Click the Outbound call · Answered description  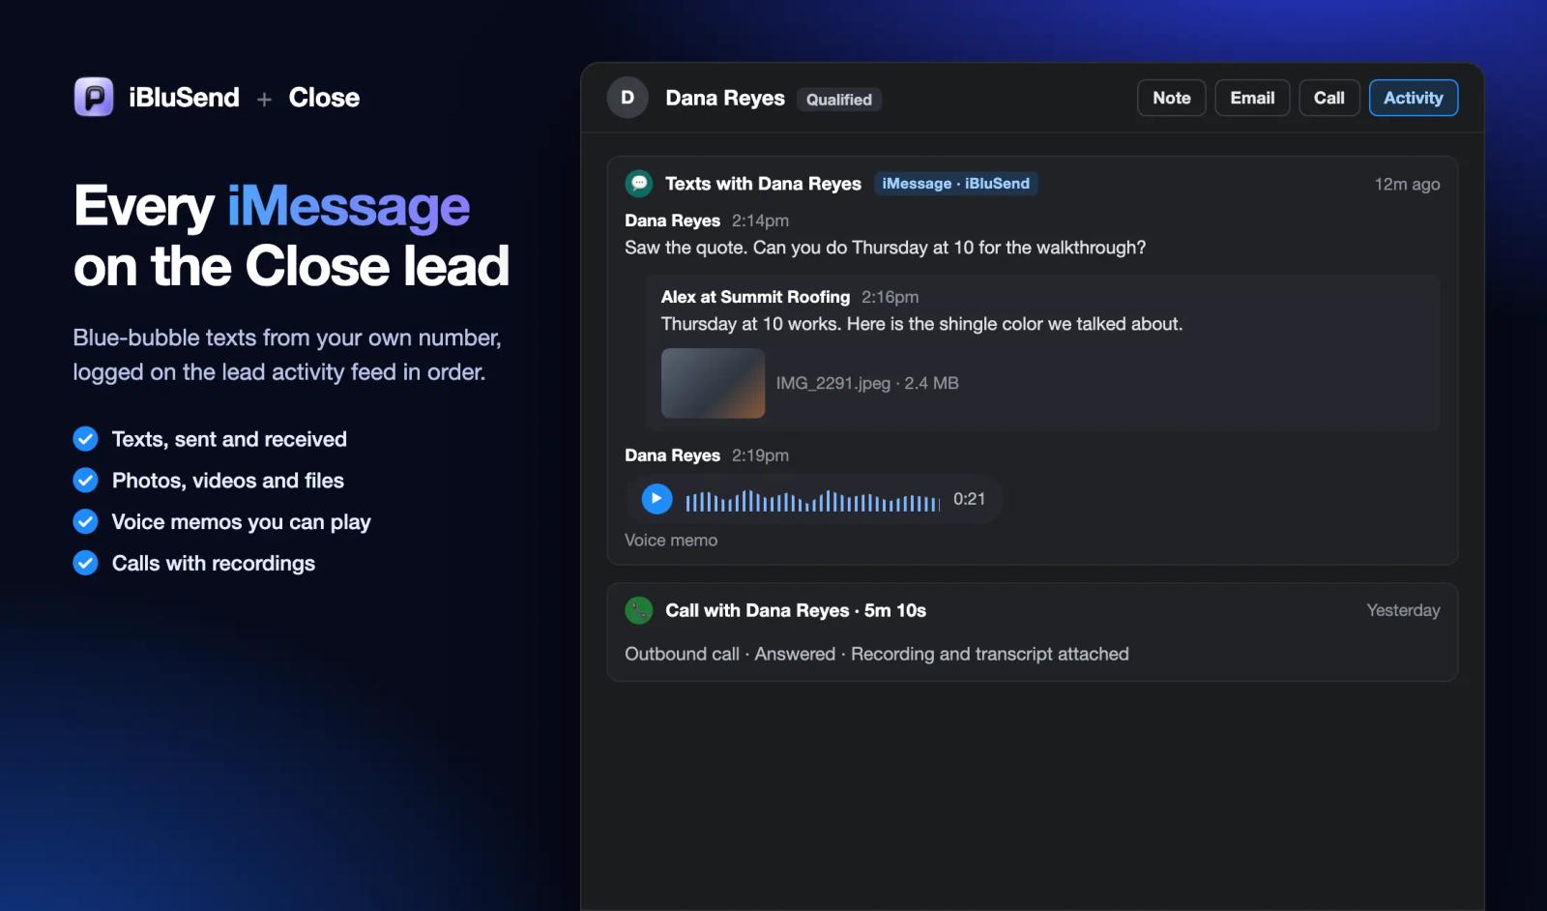coord(876,654)
